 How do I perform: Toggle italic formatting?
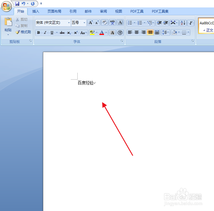click(45, 33)
